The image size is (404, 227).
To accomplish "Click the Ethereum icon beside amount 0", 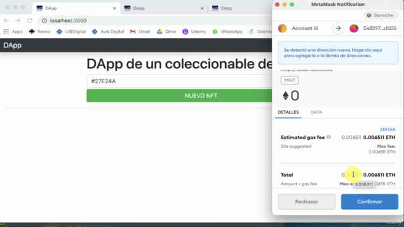I will (x=285, y=96).
